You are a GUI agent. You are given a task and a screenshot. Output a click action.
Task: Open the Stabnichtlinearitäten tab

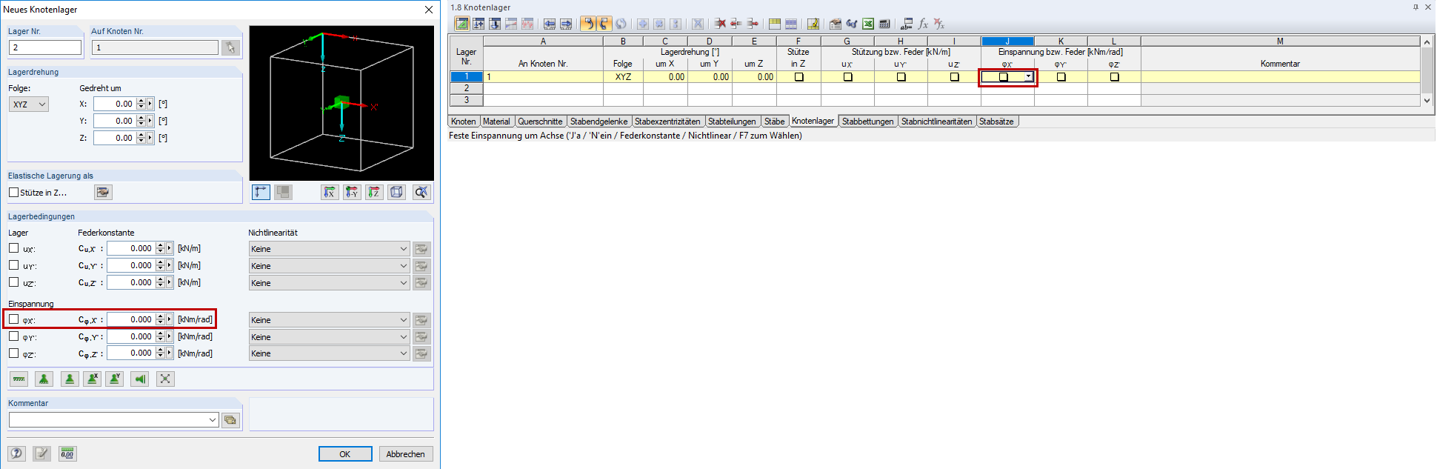936,122
